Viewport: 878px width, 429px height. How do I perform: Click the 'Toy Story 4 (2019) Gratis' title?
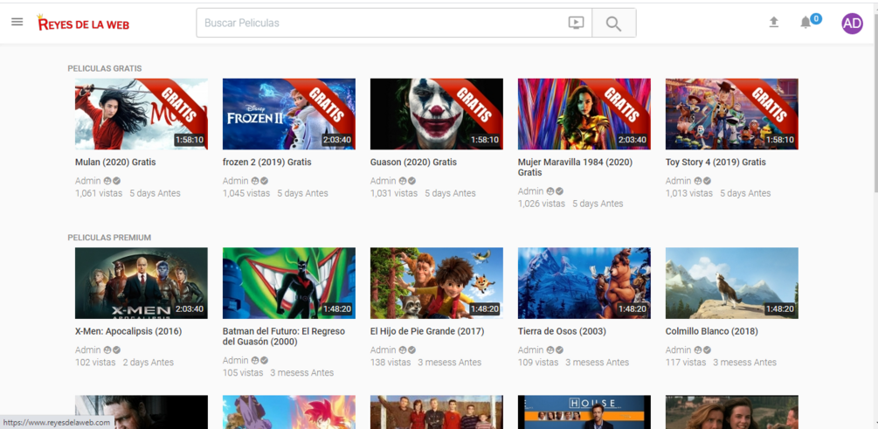click(x=716, y=162)
